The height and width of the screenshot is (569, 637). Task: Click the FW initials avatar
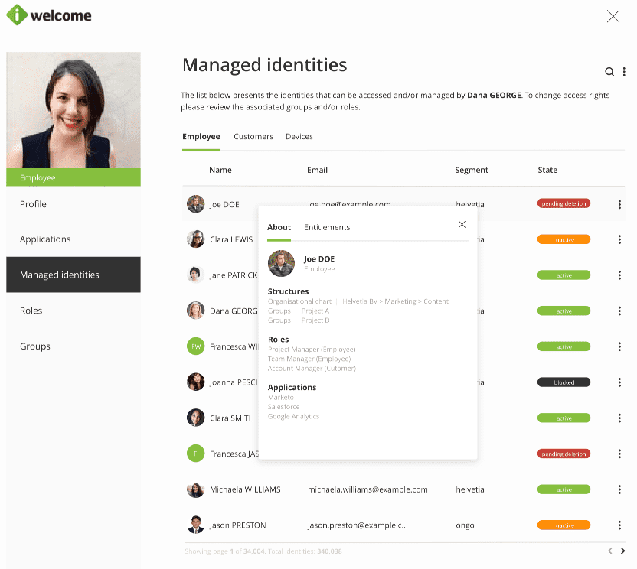[195, 346]
